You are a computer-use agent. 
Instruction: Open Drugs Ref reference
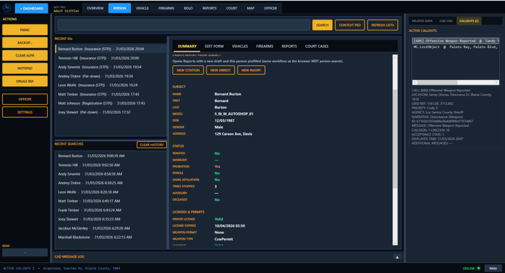pyautogui.click(x=25, y=81)
